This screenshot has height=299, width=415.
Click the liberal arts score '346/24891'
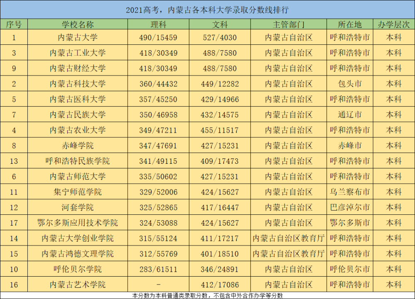pyautogui.click(x=220, y=270)
